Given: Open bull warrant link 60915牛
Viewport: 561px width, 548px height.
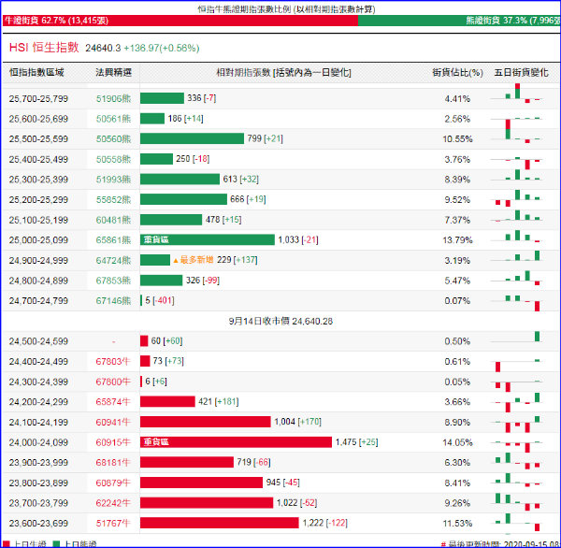Looking at the screenshot, I should pos(113,442).
